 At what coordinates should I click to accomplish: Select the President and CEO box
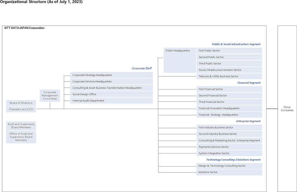[21, 109]
